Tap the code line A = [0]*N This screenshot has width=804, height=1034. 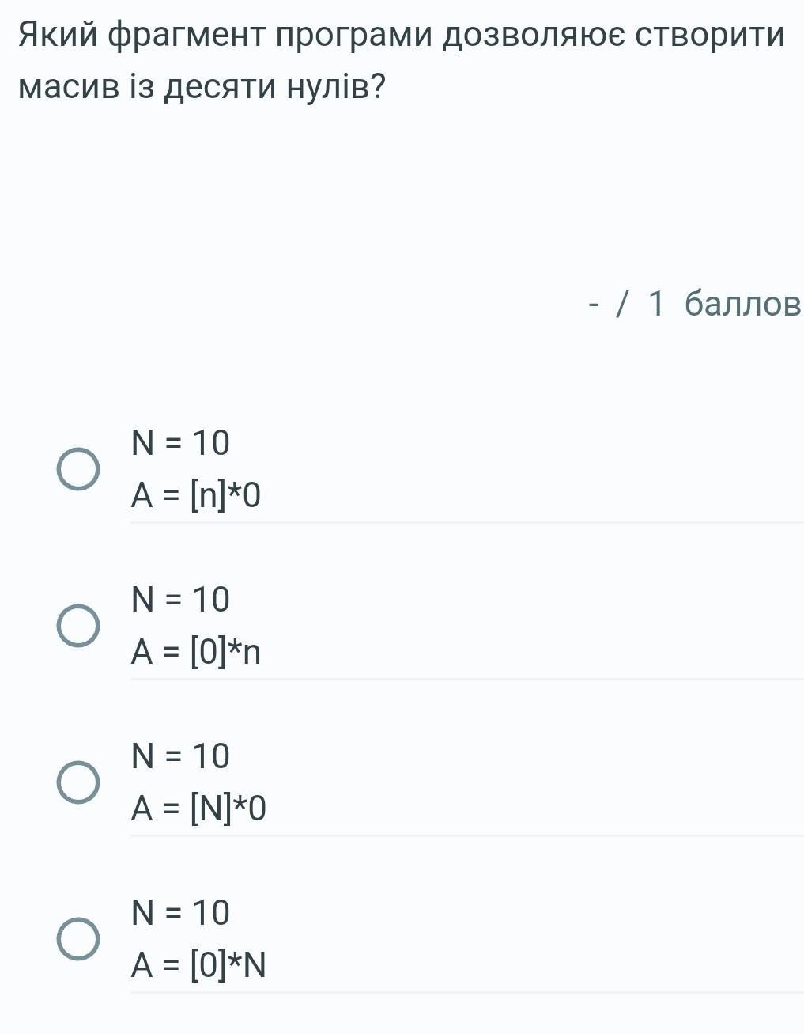point(198,965)
